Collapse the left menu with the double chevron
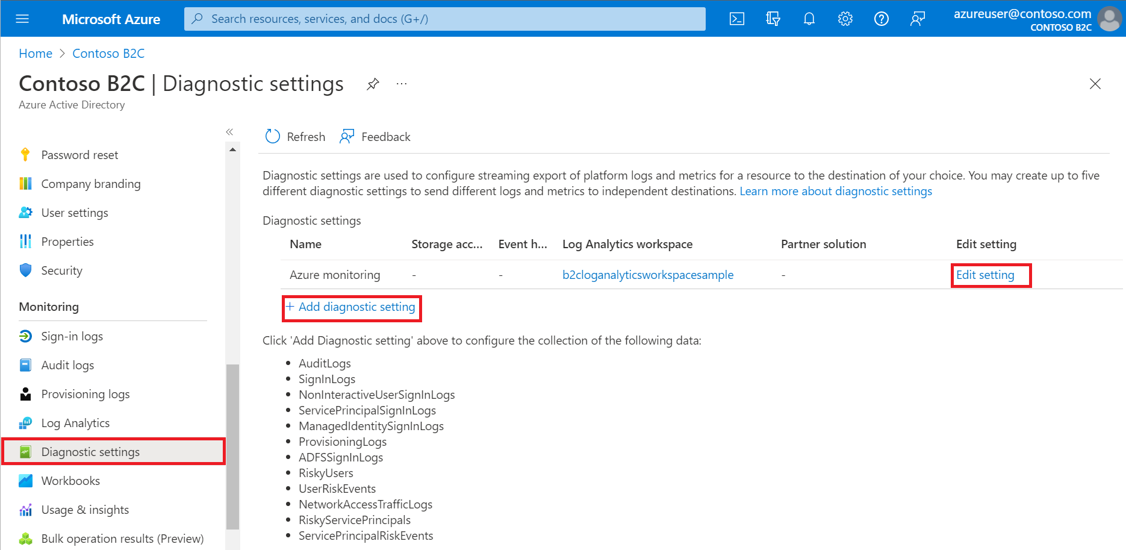This screenshot has width=1126, height=550. (229, 131)
